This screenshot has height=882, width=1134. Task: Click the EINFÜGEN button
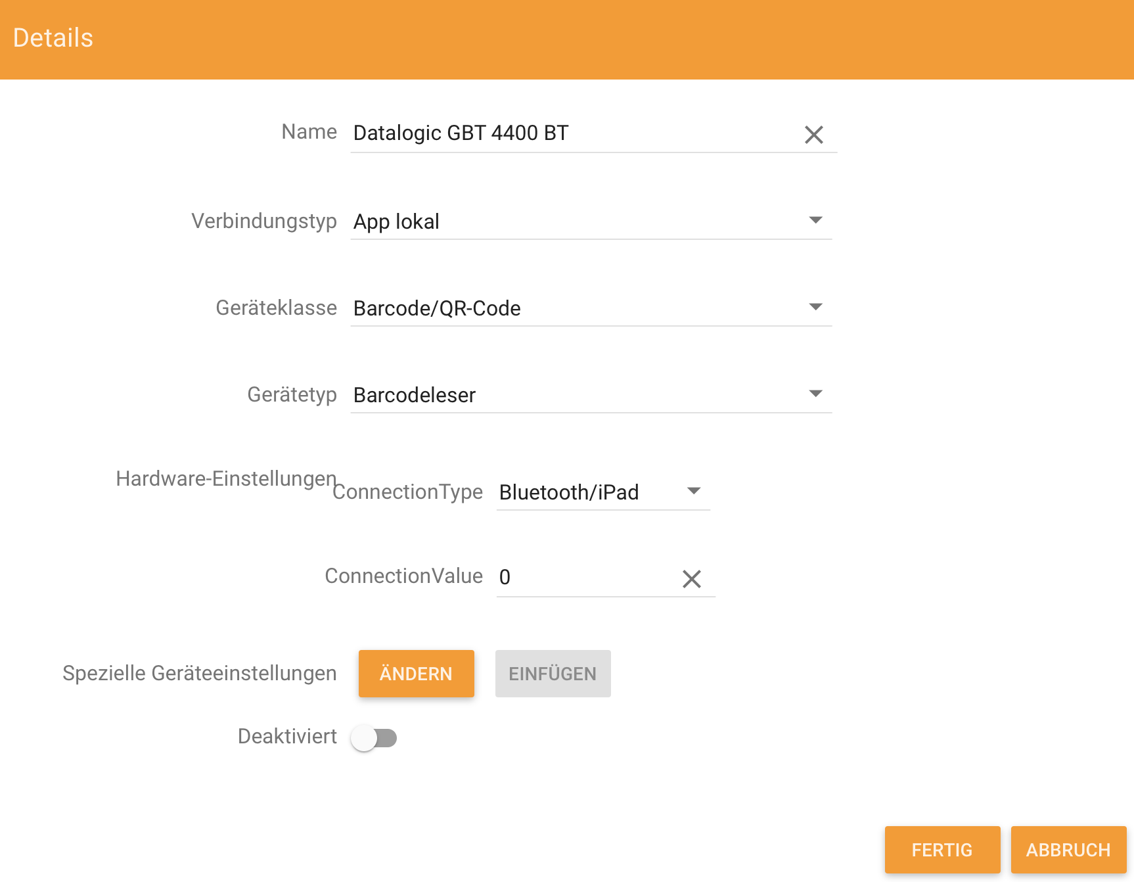[553, 674]
